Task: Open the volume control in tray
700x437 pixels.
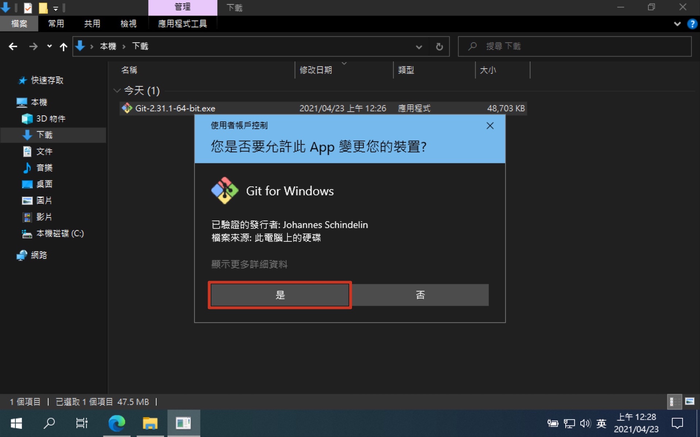Action: tap(585, 423)
